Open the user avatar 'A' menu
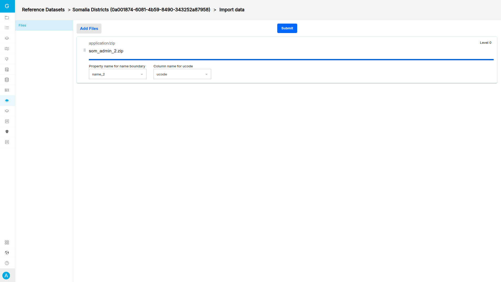 click(6, 275)
